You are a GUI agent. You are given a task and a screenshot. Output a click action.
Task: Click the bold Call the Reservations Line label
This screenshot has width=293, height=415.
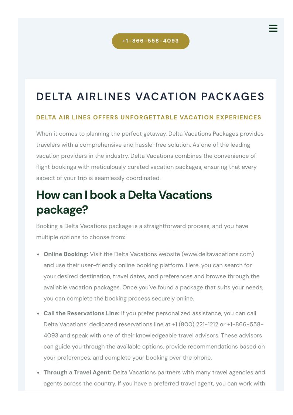coord(81,313)
